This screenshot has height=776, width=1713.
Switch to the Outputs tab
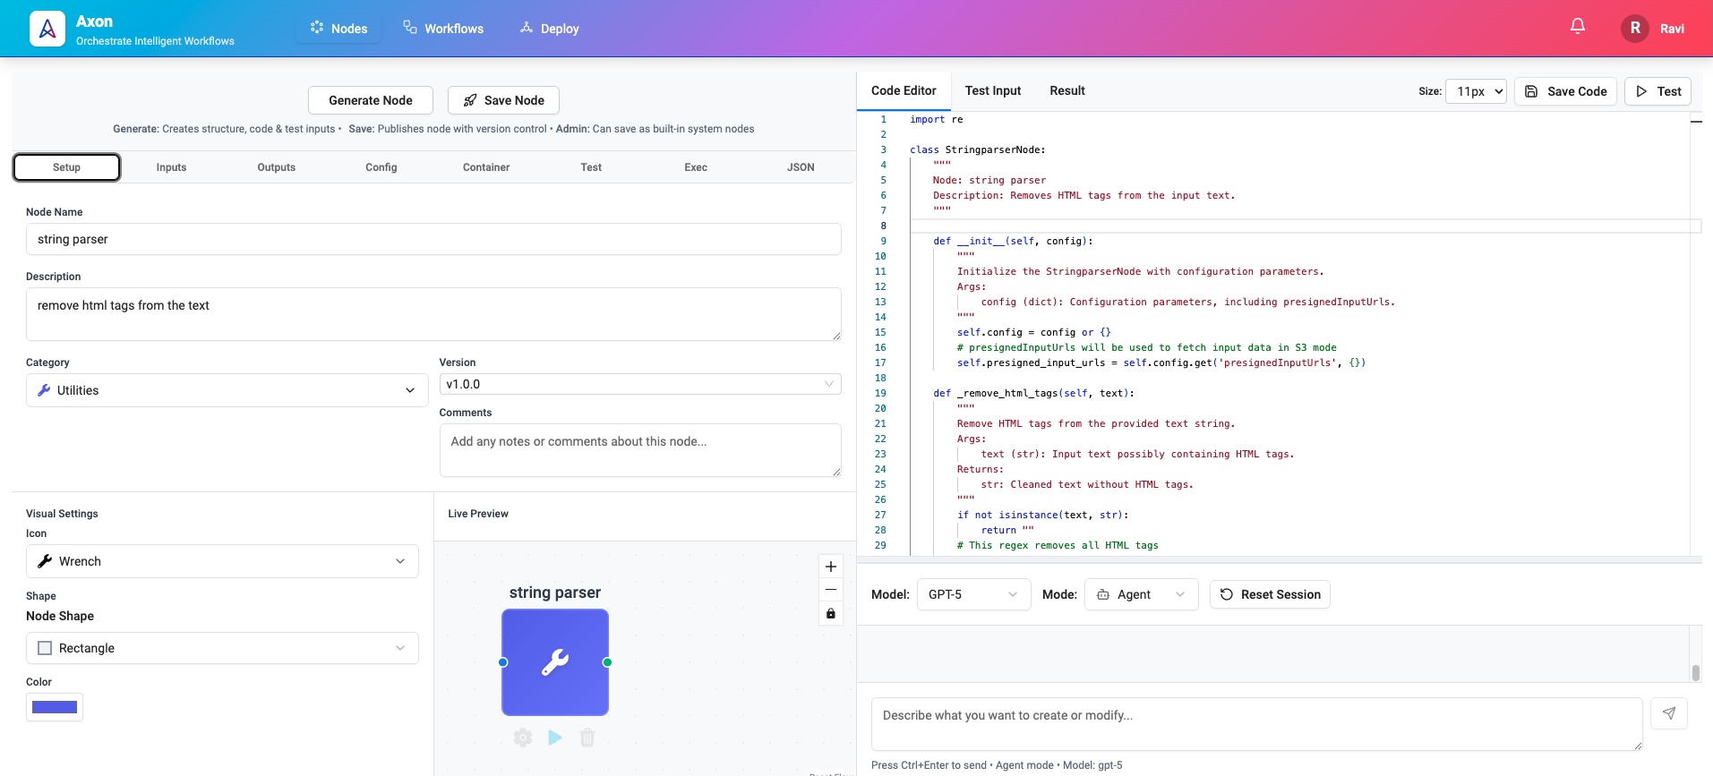[276, 167]
